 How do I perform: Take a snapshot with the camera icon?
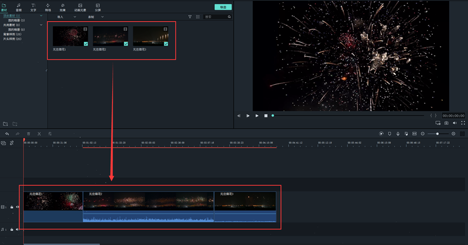pyautogui.click(x=446, y=123)
